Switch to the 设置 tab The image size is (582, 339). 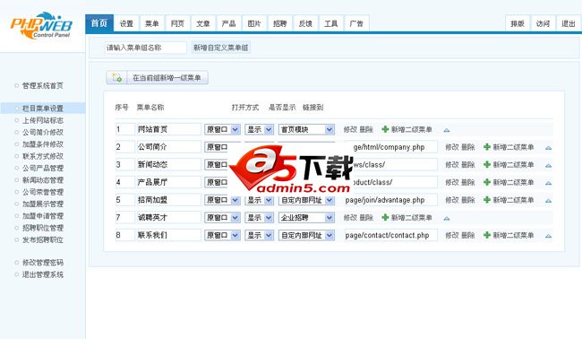pos(126,24)
